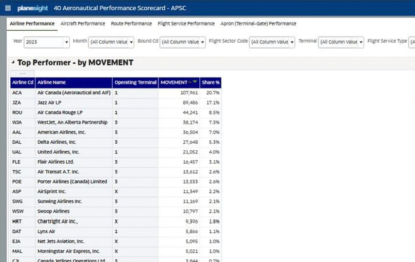Open the Year 2023 dropdown
The image size is (415, 262).
66,42
